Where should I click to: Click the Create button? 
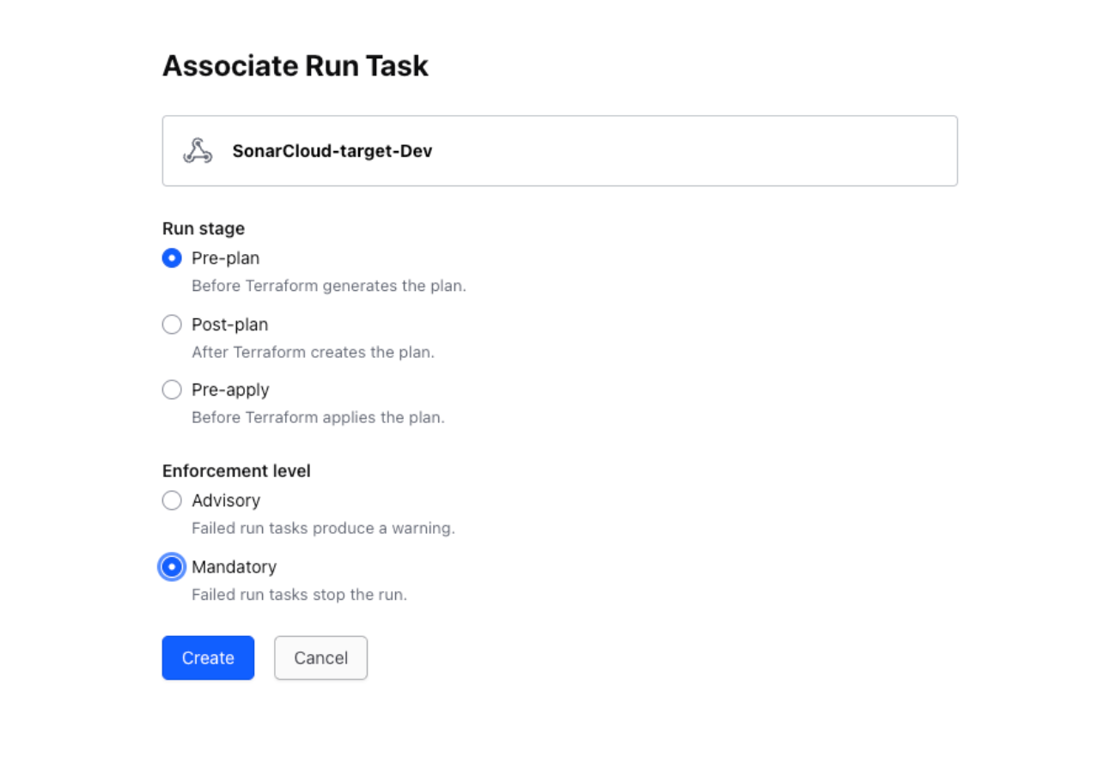[208, 657]
